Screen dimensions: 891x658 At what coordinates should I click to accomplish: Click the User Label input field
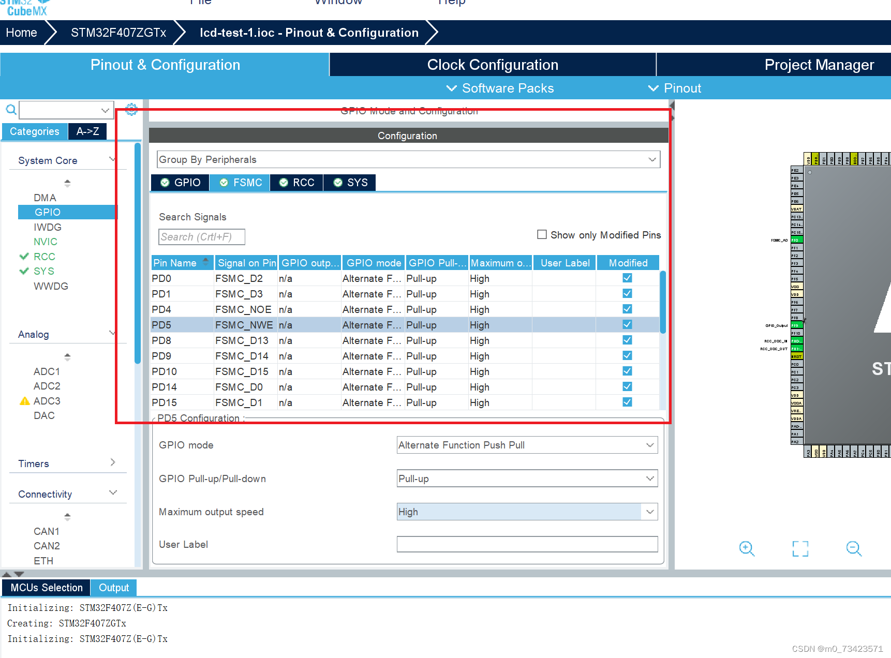coord(527,544)
